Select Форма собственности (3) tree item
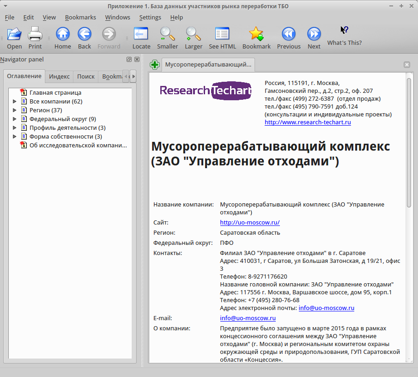 (66, 136)
